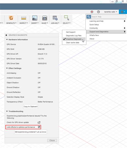Viewport: 127px width, 148px height.
Task: Click the round icon in Graphics Diagnostic header
Action: (6, 35)
